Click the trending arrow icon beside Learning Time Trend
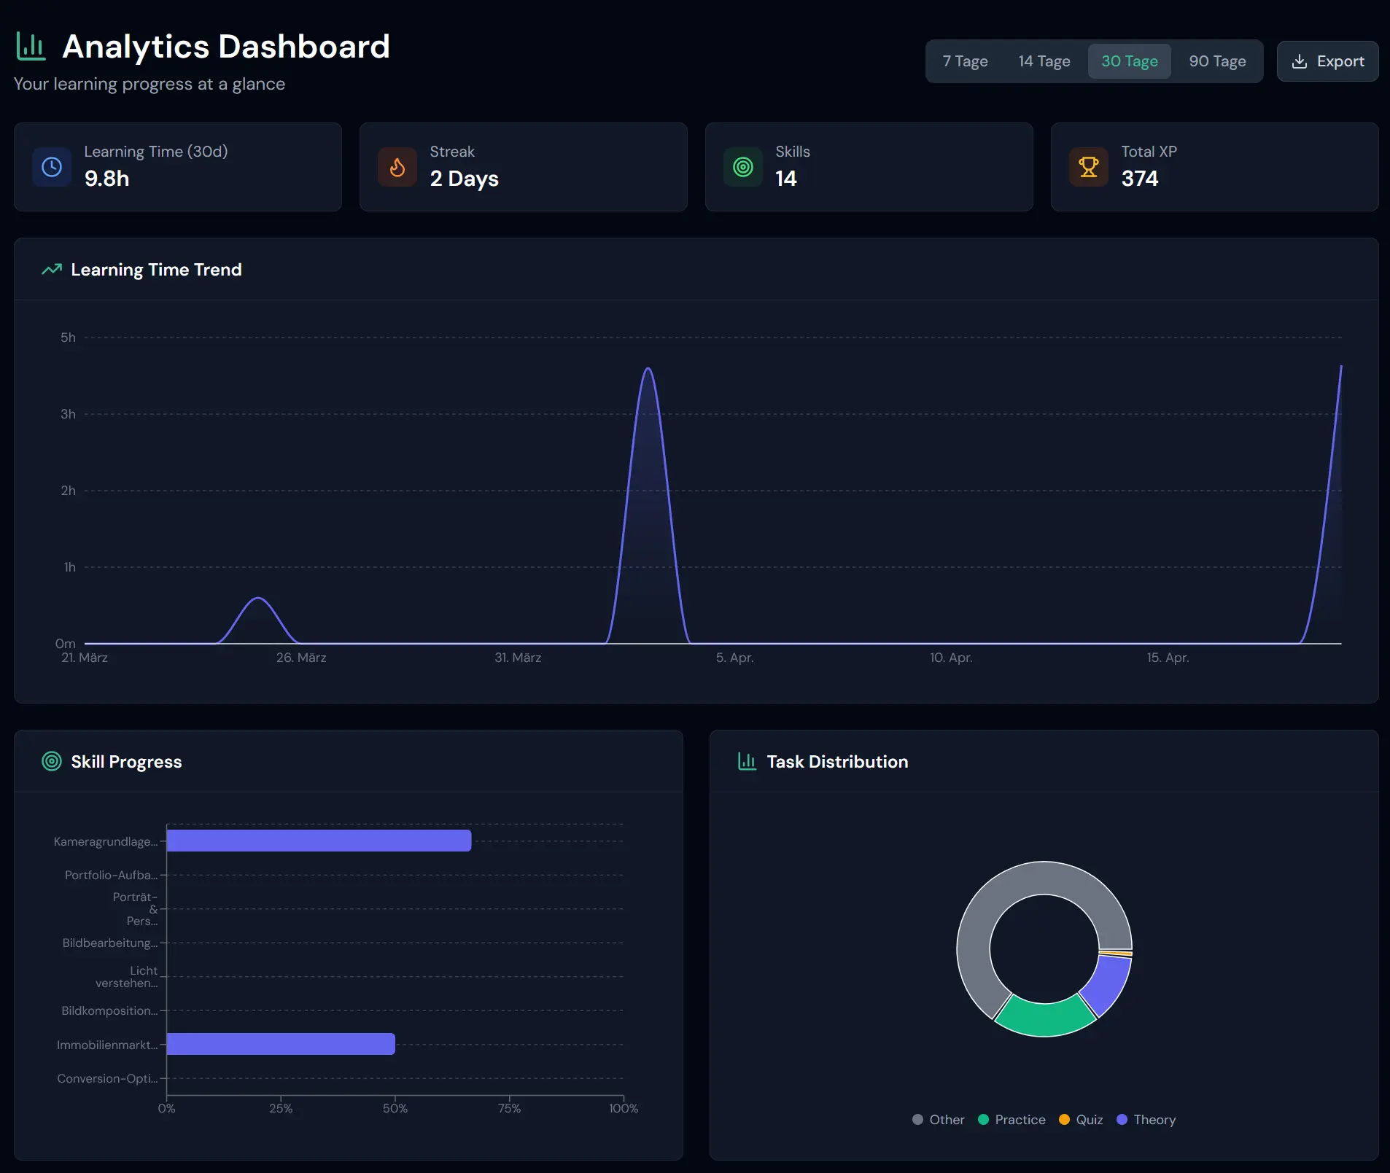1390x1173 pixels. [x=52, y=270]
